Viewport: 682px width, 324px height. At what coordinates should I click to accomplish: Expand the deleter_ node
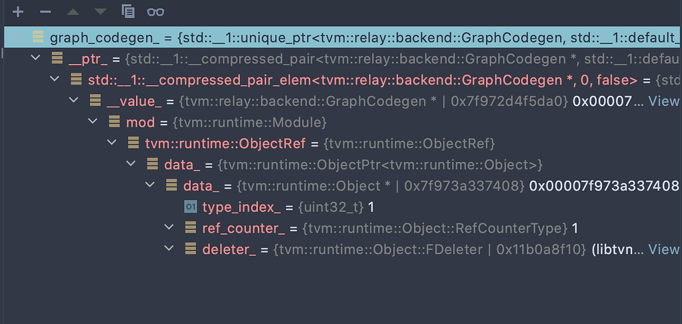[x=169, y=249]
